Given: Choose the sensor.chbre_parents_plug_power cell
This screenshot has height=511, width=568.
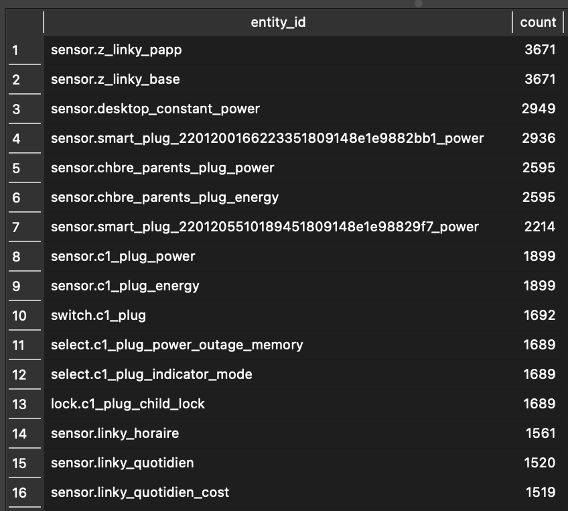Looking at the screenshot, I should click(278, 168).
